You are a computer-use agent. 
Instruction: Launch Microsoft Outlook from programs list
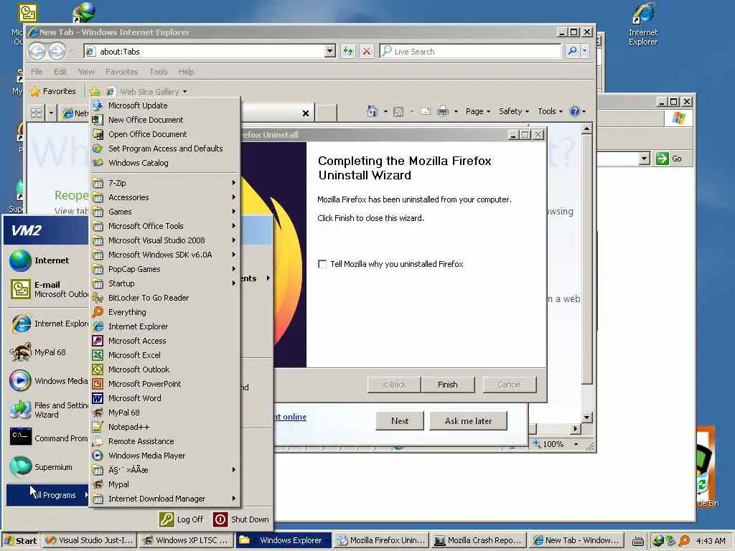[165, 369]
